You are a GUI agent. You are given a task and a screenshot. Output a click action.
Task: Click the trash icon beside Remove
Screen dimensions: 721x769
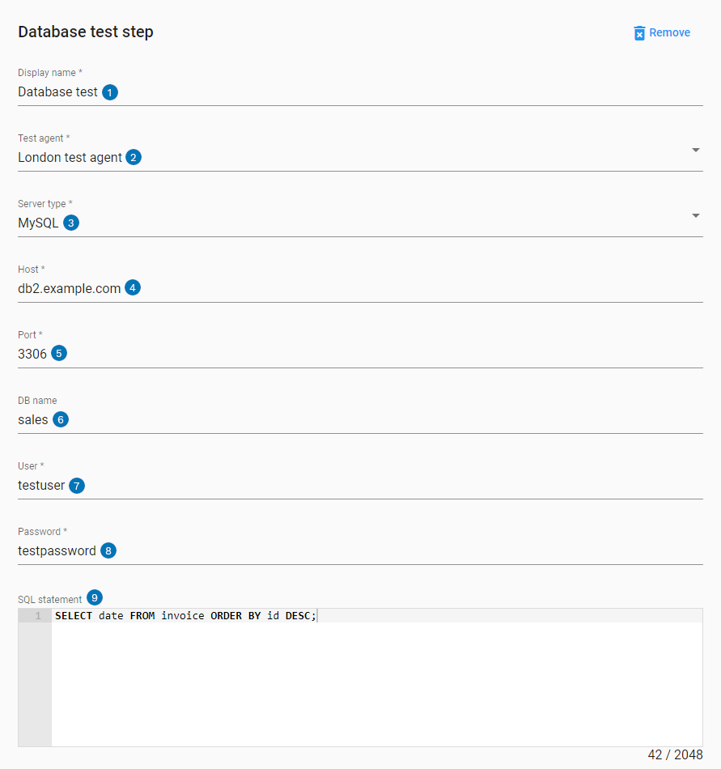click(639, 33)
